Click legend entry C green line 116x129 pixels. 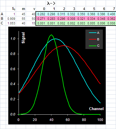(94, 46)
